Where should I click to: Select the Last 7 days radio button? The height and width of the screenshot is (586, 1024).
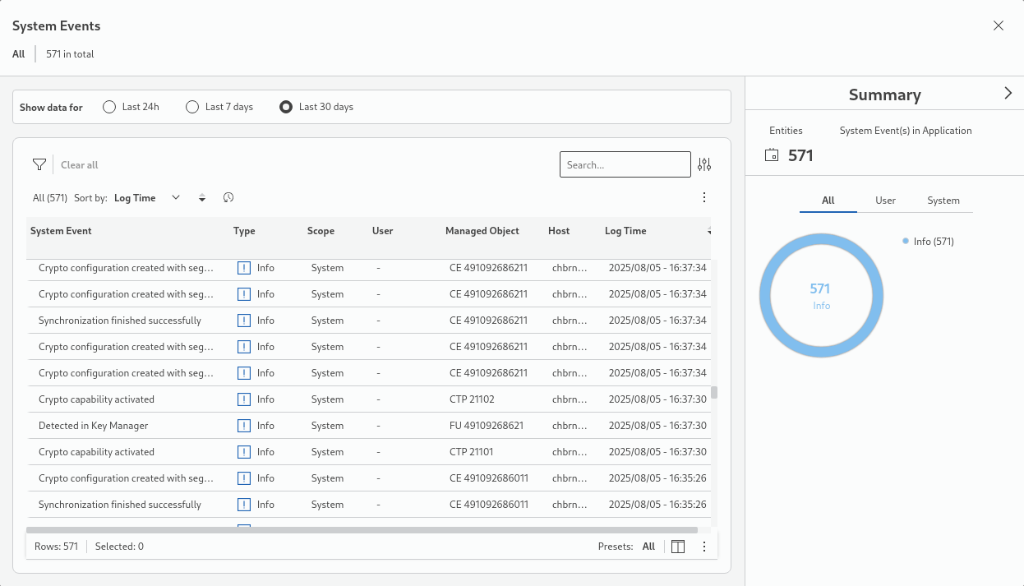point(192,107)
